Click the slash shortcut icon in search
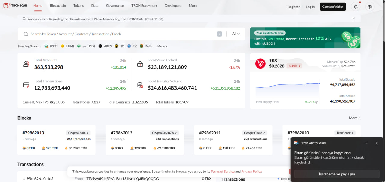Viewport: 385px width, 182px height. tap(220, 34)
